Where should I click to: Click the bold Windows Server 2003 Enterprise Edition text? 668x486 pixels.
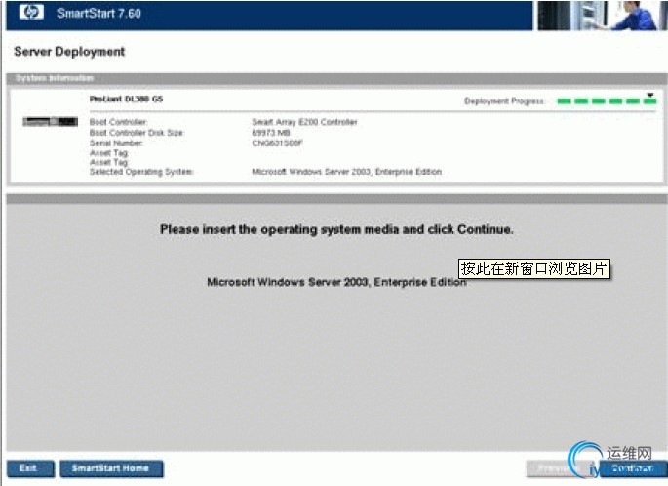tap(336, 282)
